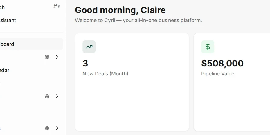This screenshot has height=135, width=270.
Task: Click the $508,000 pipeline amount
Action: coord(222,63)
